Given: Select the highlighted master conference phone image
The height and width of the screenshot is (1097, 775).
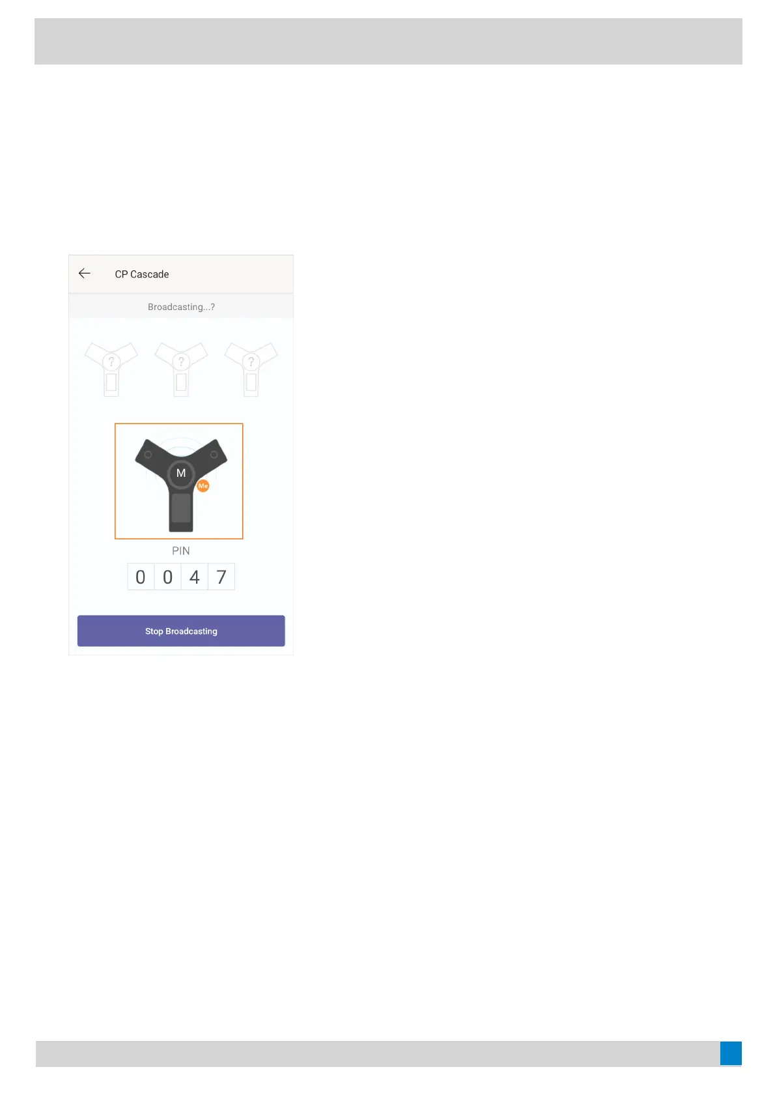Looking at the screenshot, I should [x=179, y=481].
